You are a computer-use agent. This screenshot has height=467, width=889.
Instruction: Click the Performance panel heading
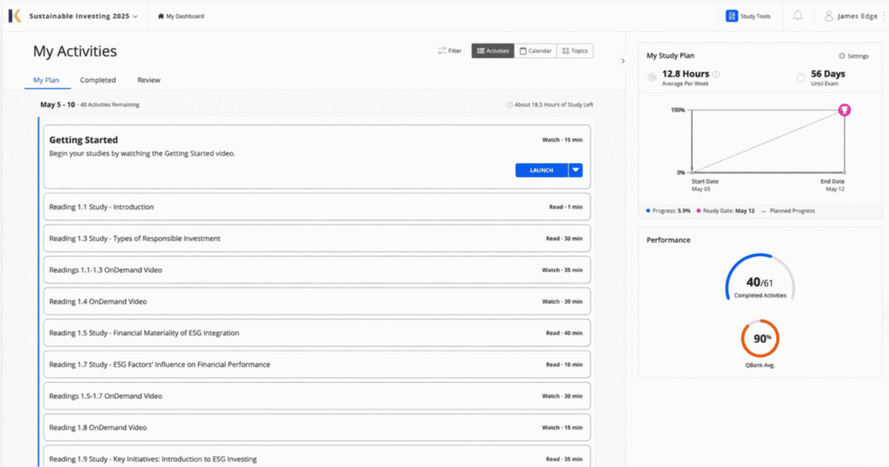(668, 240)
